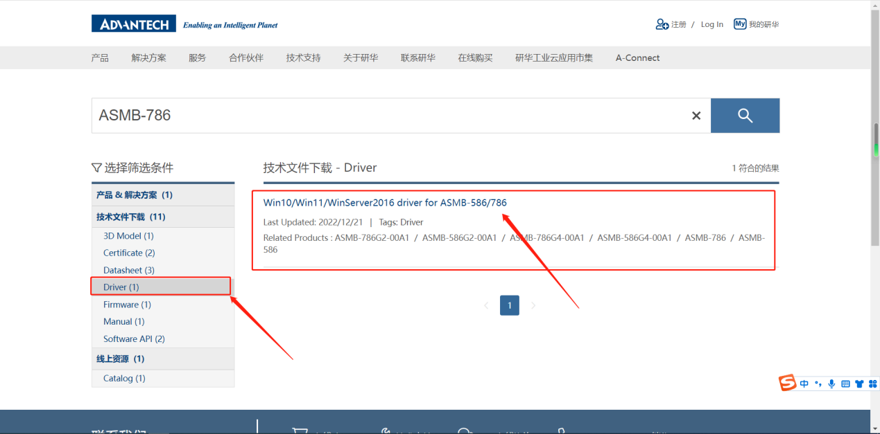
Task: Click the 1 符合的结果 count text
Action: tap(755, 168)
